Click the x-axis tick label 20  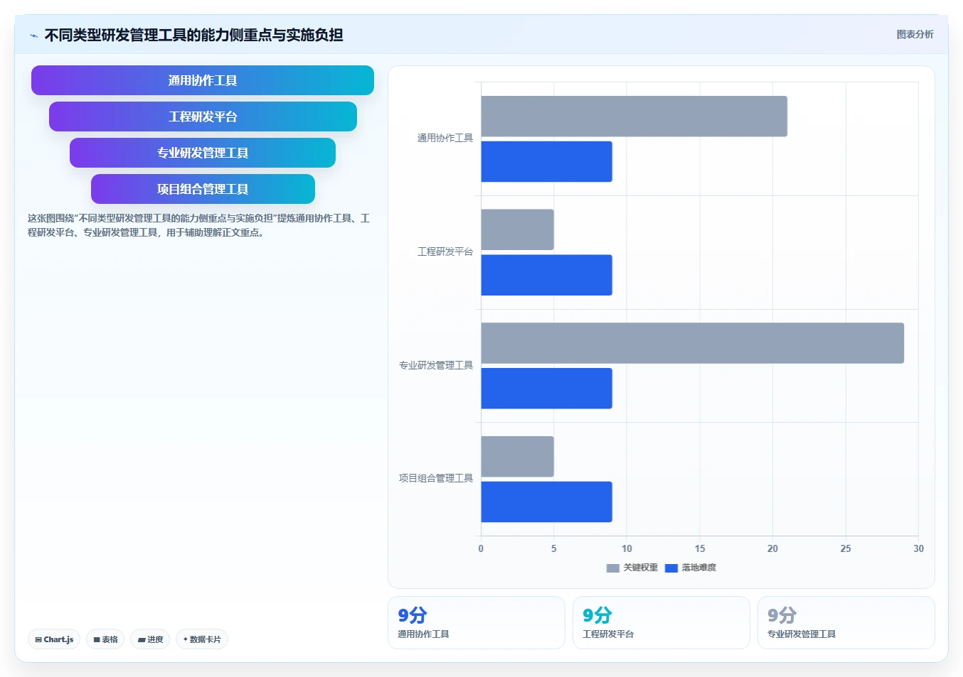coord(772,548)
